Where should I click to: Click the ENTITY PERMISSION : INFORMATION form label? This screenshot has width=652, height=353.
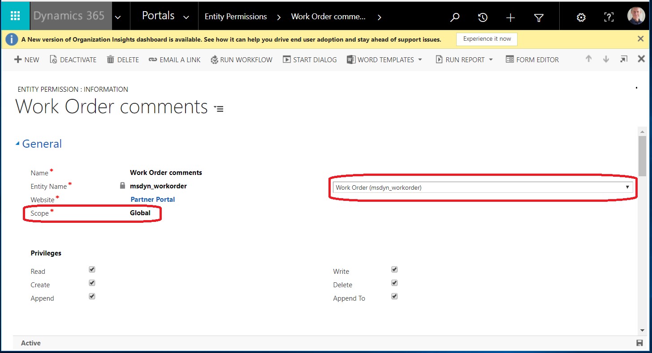click(73, 89)
